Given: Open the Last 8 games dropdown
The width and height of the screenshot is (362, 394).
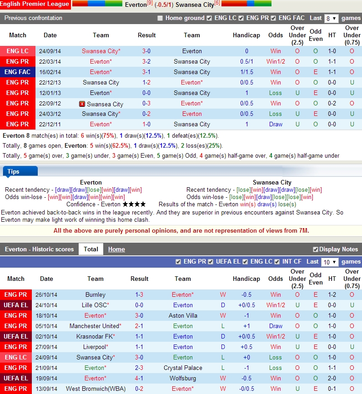Looking at the screenshot, I should point(331,18).
